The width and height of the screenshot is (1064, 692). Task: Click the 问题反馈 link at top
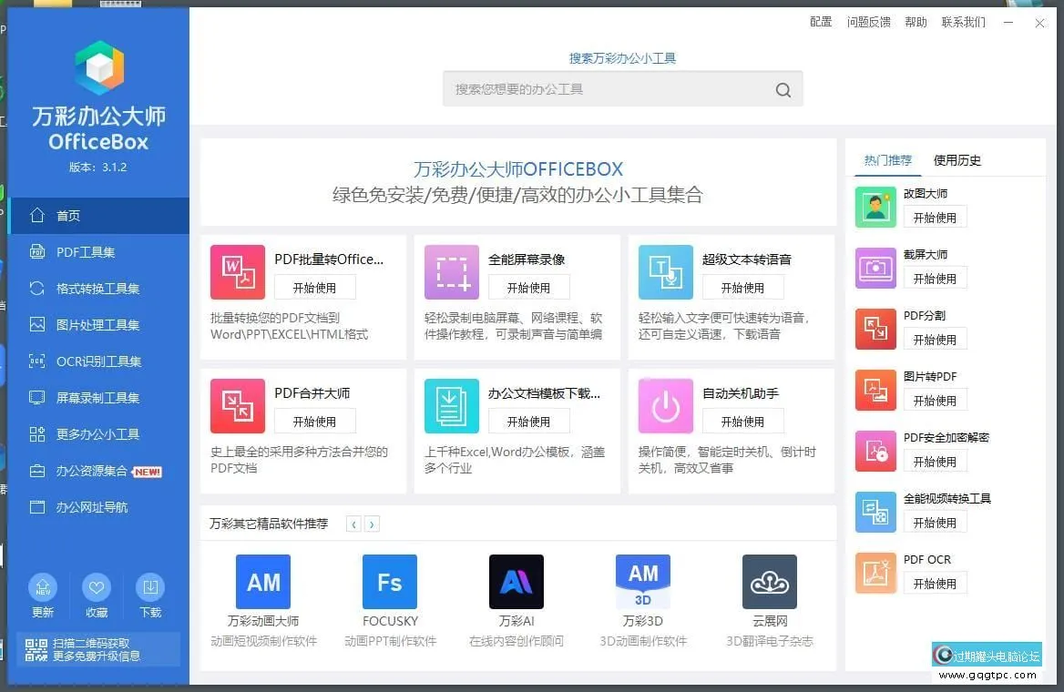(868, 22)
